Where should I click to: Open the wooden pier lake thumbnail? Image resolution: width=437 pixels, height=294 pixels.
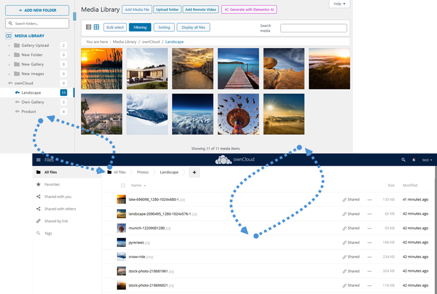pos(238,68)
